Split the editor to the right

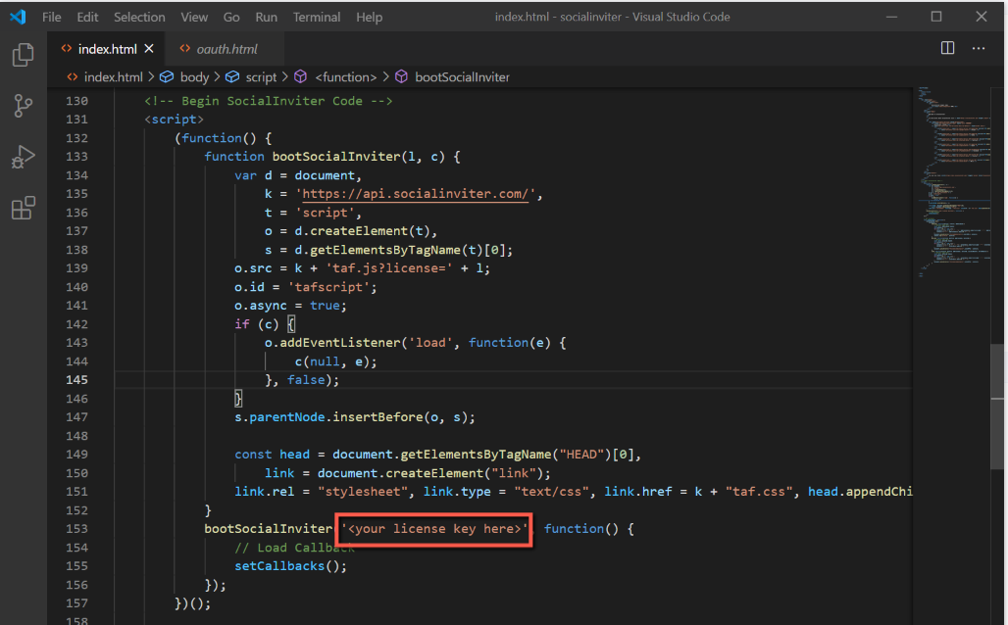click(x=947, y=48)
